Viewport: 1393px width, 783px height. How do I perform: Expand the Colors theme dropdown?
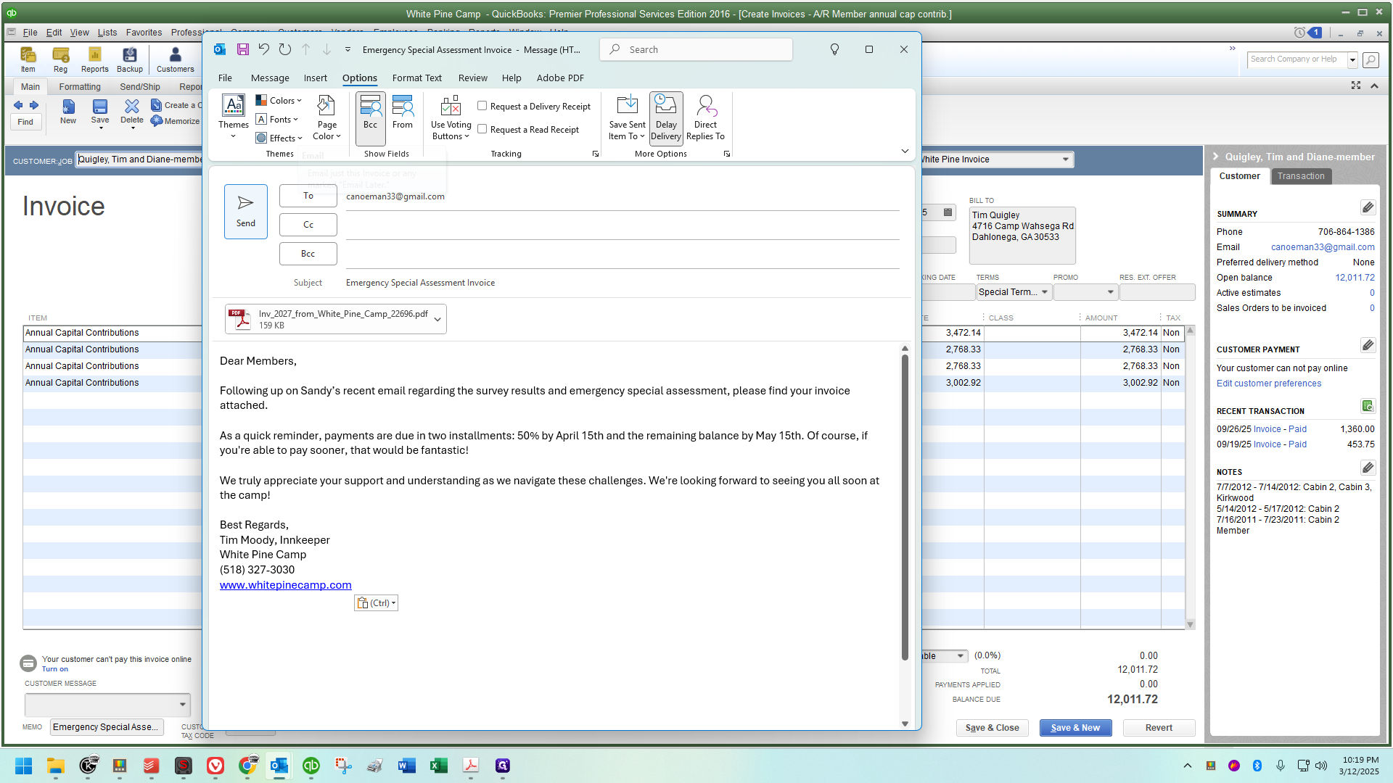[279, 101]
